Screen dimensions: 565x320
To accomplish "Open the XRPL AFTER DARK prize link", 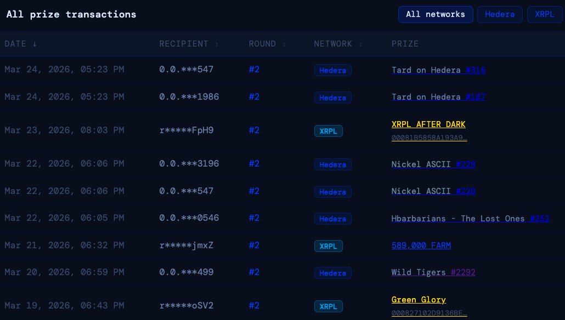I will pos(428,124).
